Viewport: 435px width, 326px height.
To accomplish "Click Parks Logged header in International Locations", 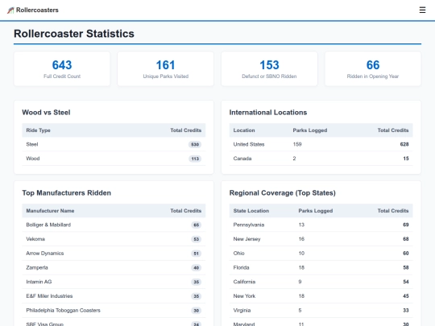I will pos(310,130).
